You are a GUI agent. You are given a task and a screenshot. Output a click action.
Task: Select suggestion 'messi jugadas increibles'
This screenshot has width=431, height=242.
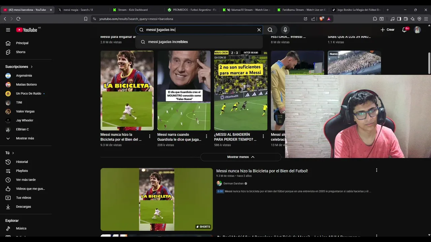pyautogui.click(x=199, y=42)
